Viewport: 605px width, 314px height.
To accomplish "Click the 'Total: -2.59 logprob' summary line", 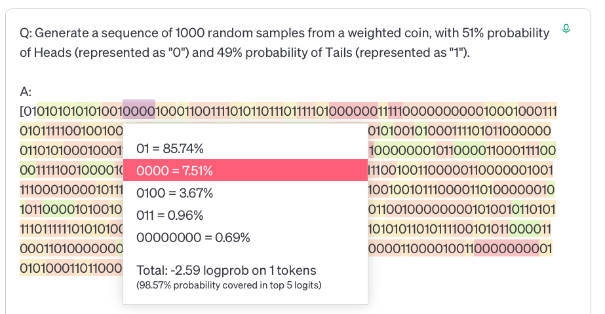I will tap(226, 270).
